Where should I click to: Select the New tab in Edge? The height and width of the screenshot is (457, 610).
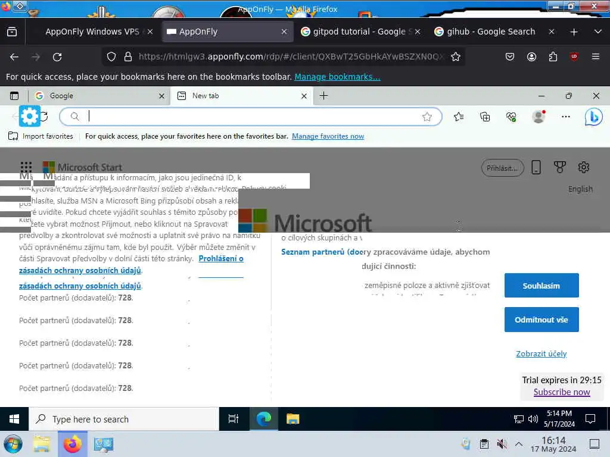click(x=241, y=96)
